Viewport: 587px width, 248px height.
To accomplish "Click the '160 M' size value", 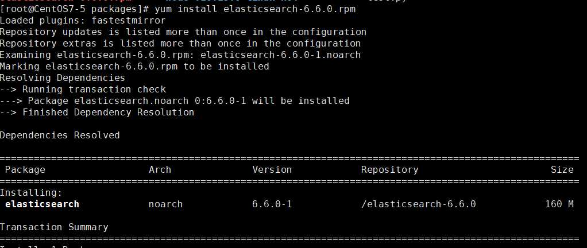I will pyautogui.click(x=559, y=204).
